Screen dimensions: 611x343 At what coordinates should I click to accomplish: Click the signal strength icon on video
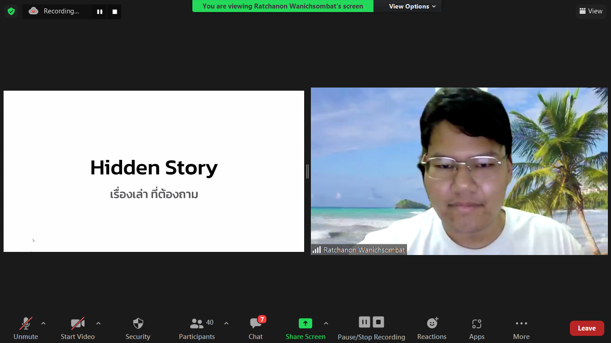[x=317, y=250]
